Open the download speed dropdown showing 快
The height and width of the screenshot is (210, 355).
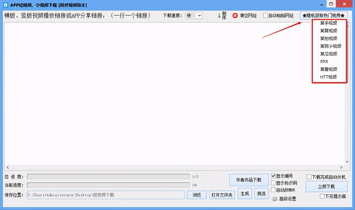[x=194, y=15]
